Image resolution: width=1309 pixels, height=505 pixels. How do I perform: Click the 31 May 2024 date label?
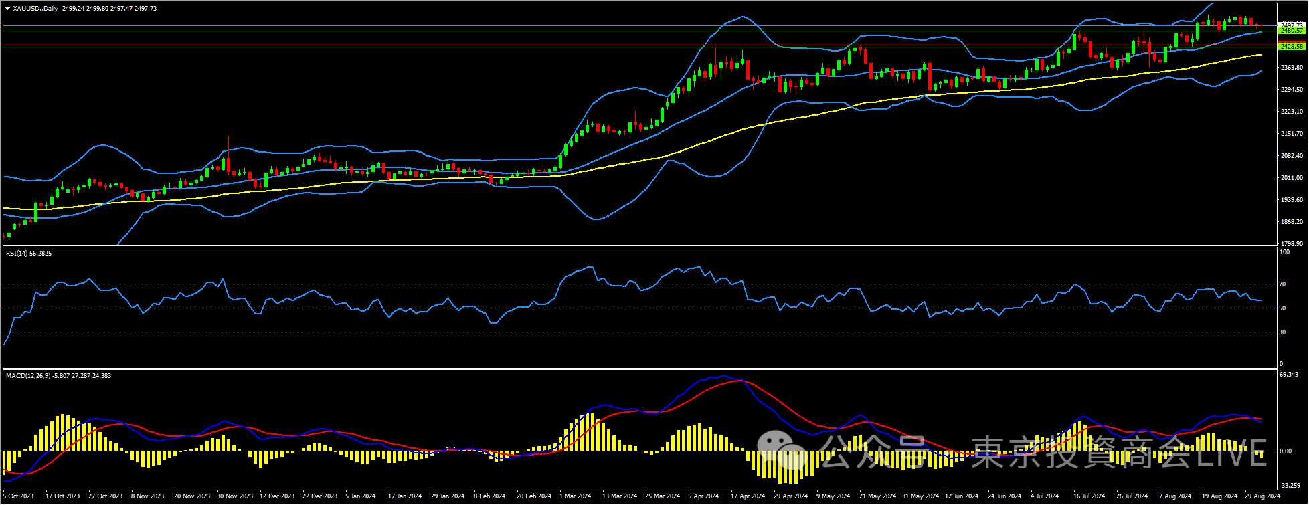(920, 496)
